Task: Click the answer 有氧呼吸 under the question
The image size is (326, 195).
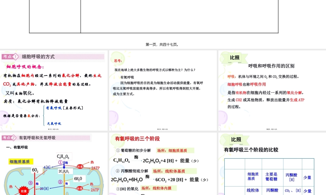Action: coord(127,77)
